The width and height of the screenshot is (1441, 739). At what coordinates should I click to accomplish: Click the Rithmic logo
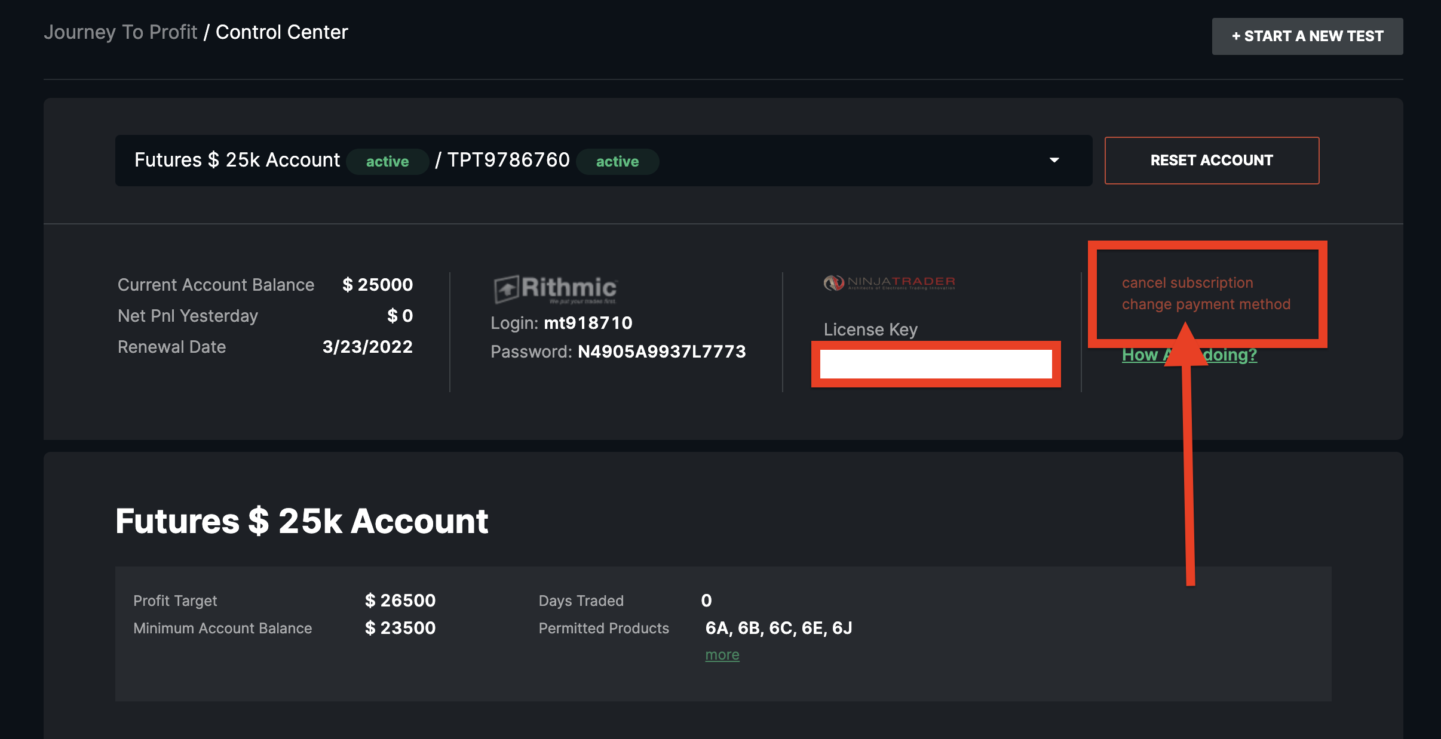[555, 290]
